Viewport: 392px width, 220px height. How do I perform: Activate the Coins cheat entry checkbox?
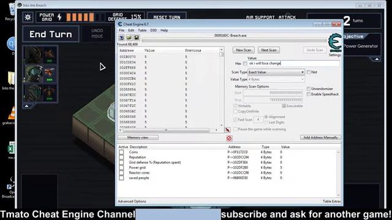[121, 152]
